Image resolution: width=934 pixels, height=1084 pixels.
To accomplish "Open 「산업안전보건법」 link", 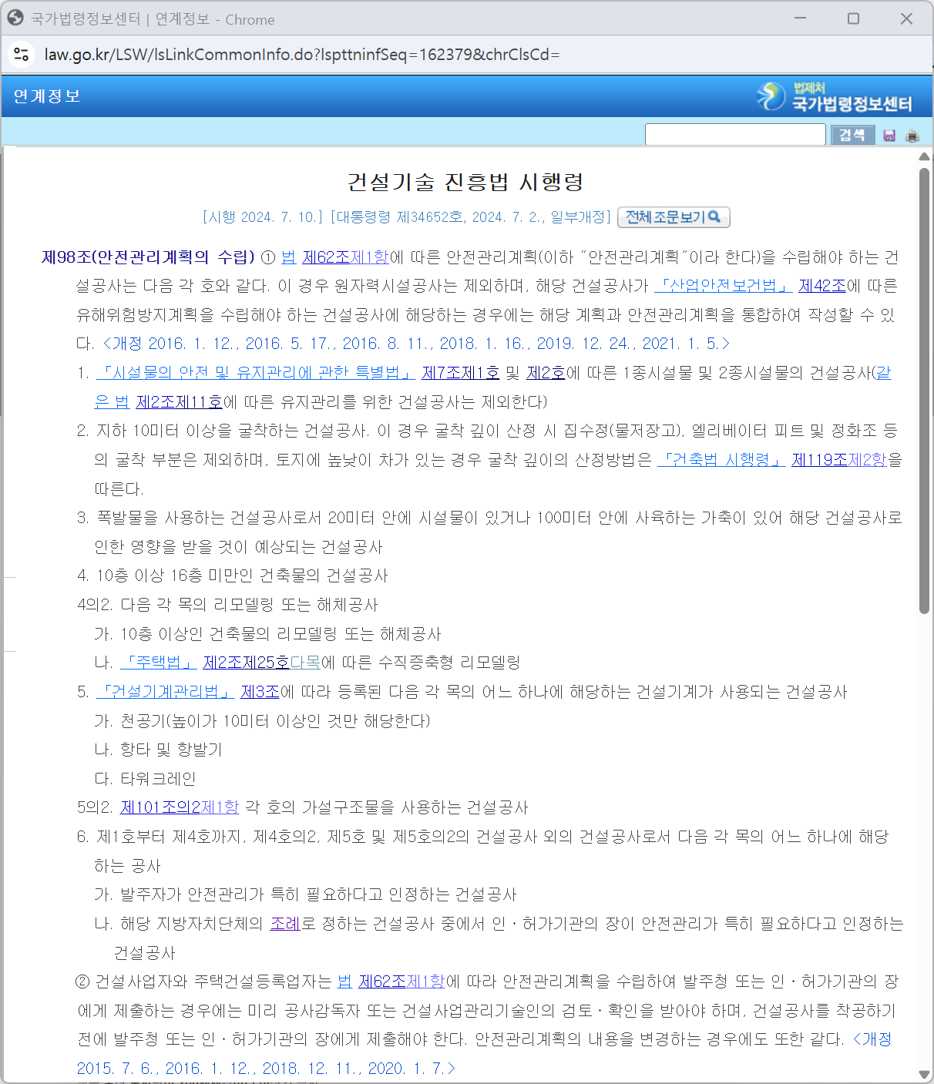I will (723, 286).
